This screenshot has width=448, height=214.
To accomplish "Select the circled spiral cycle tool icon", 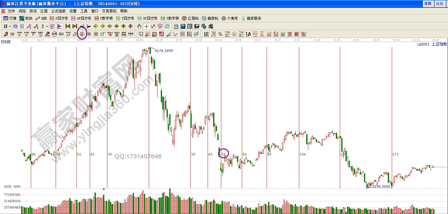I will click(82, 34).
